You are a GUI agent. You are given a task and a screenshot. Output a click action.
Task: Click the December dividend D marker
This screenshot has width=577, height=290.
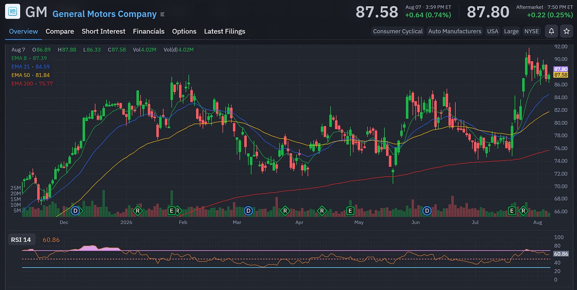point(76,211)
